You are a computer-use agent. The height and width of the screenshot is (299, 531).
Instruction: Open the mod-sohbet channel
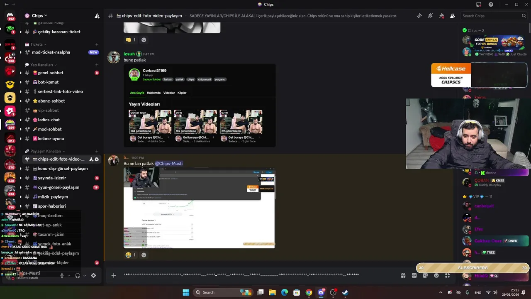pos(61,129)
